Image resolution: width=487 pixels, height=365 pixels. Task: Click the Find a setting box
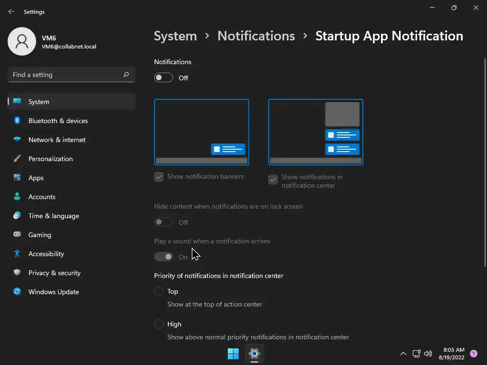click(x=67, y=75)
